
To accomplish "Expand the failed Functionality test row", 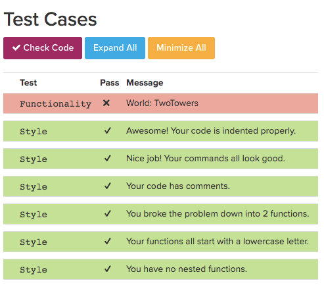I will (160, 103).
